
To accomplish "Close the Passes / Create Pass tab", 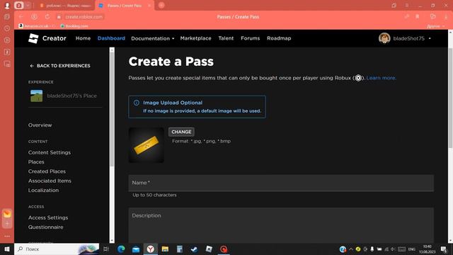I will (149, 6).
